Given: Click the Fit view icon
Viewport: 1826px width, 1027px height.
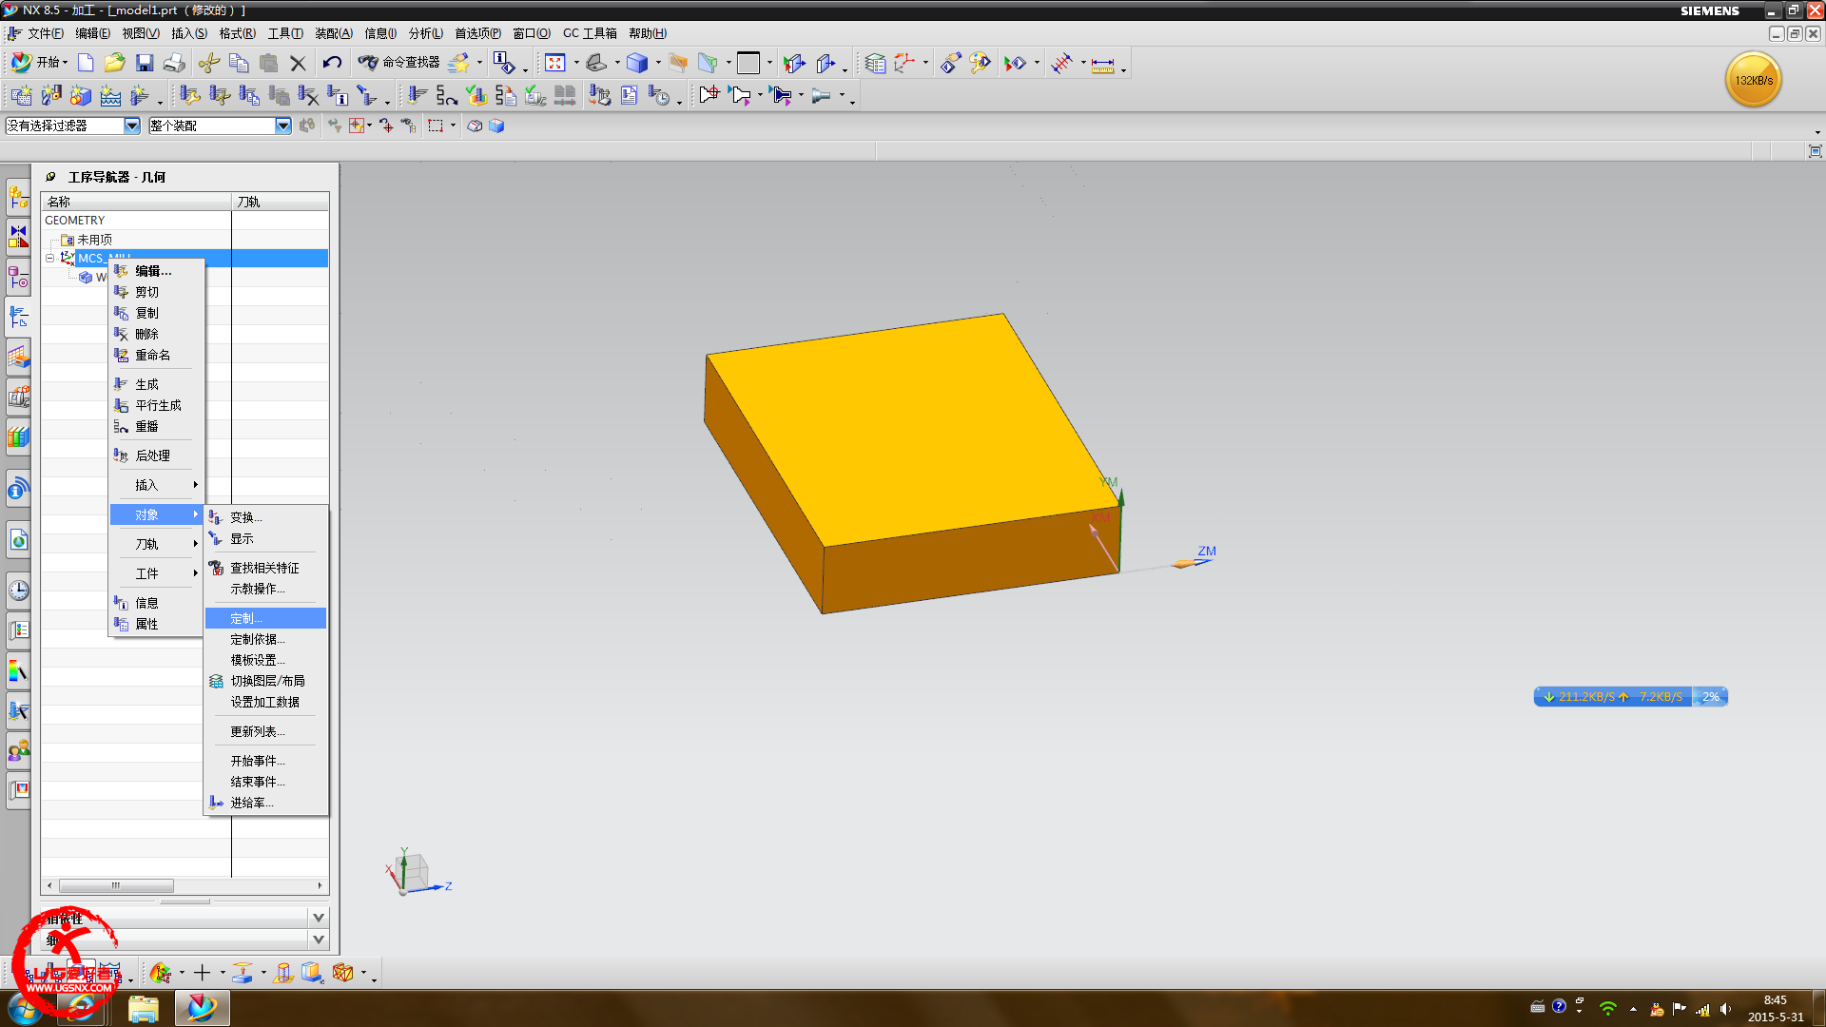Looking at the screenshot, I should coord(555,63).
